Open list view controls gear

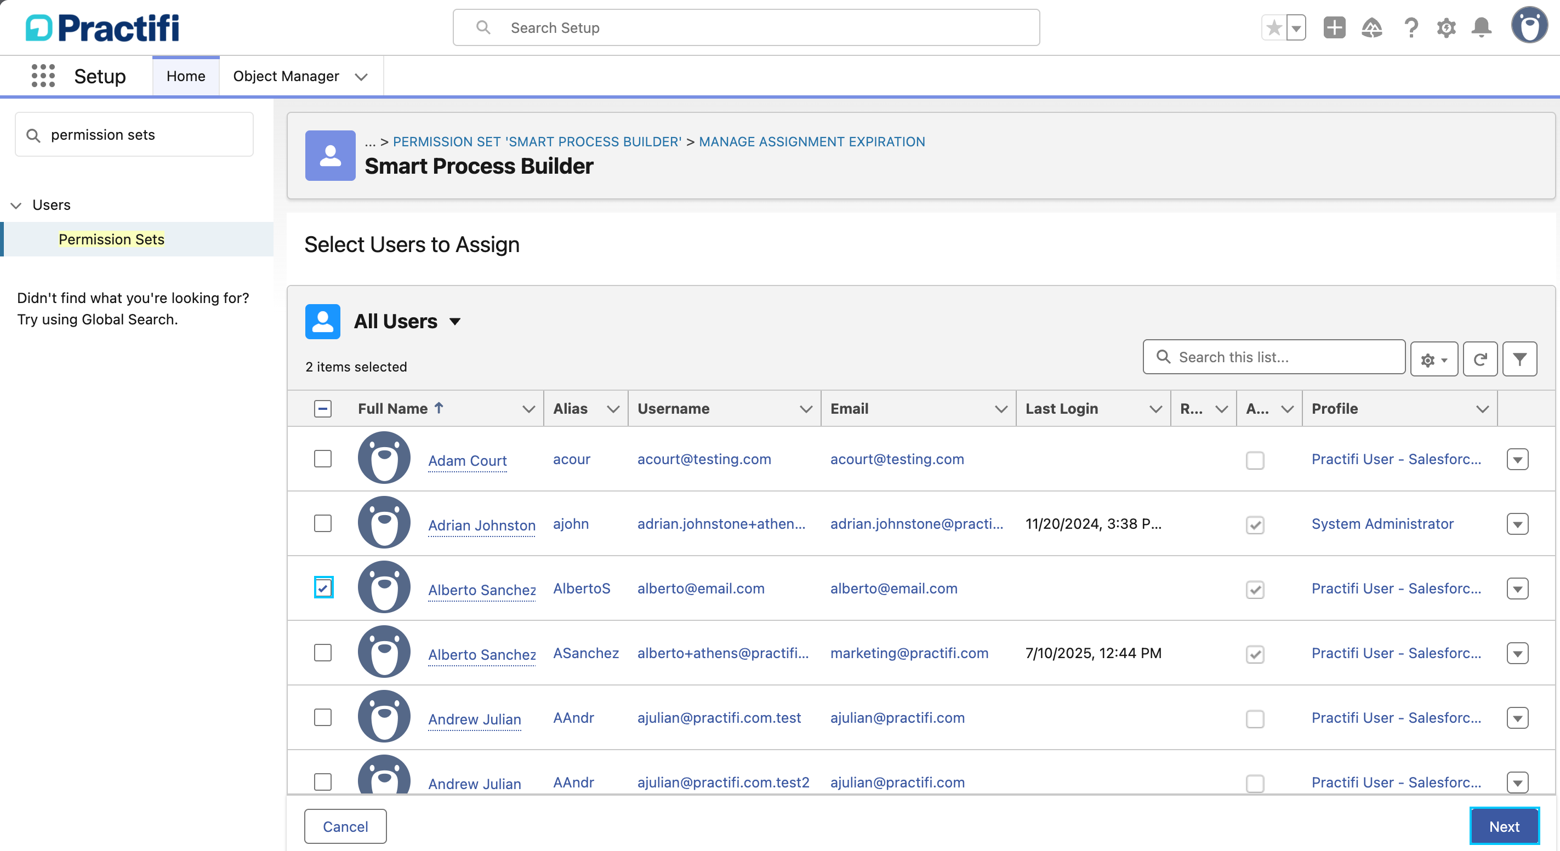pyautogui.click(x=1433, y=359)
